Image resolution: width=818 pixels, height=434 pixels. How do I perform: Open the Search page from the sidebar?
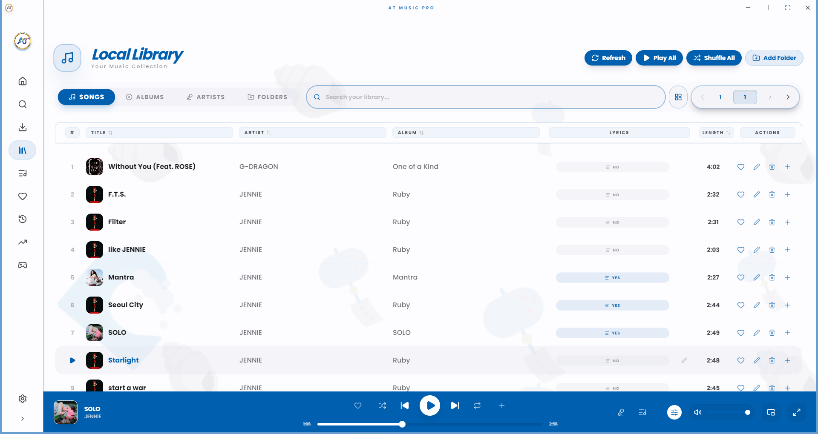pyautogui.click(x=22, y=104)
